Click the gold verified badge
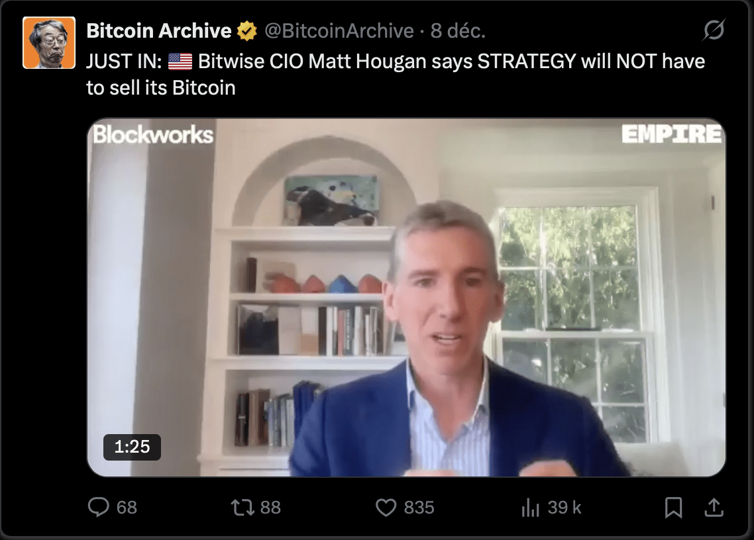Viewport: 754px width, 540px height. pos(246,30)
